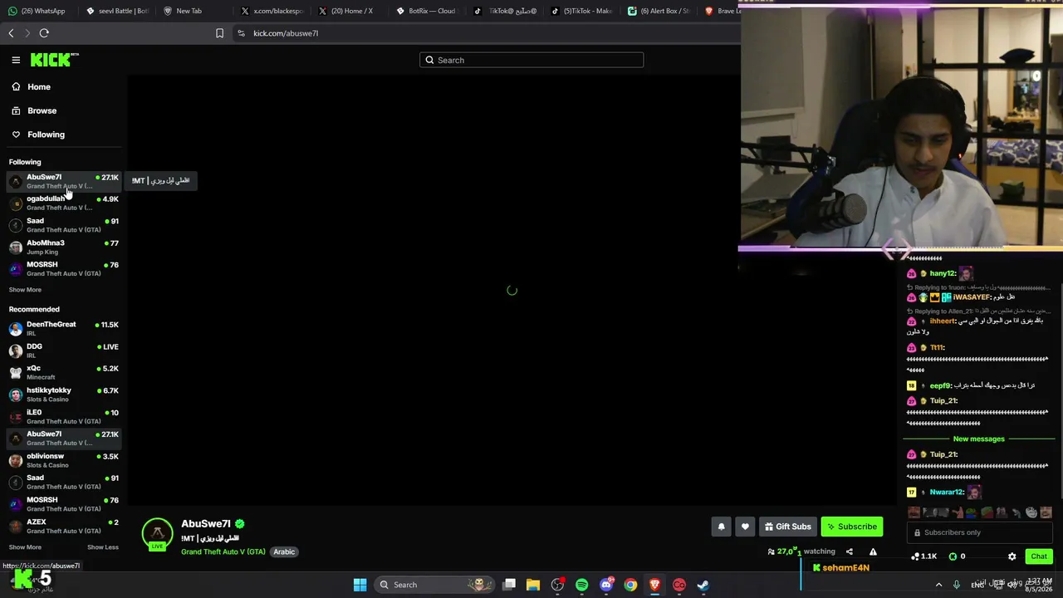Click the microphone tray icon
1063x598 pixels.
click(x=957, y=585)
